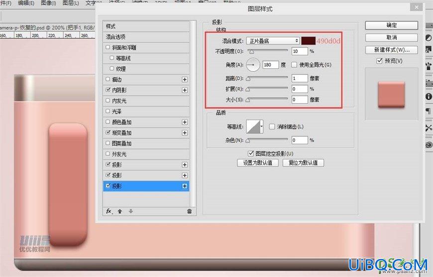Toggle the 消除锯齿(L) checkbox
Screen dimensions: 433x277
point(272,127)
